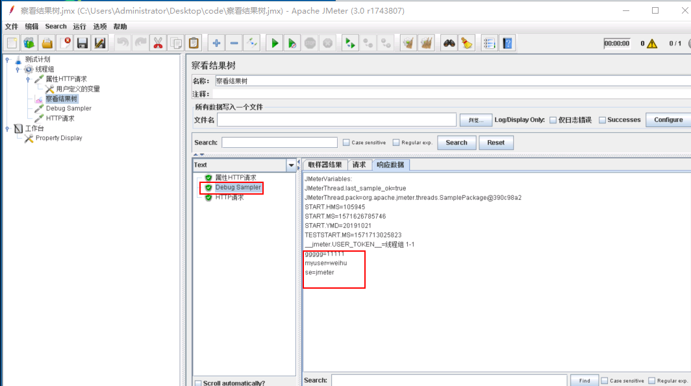Click the Close test plan icon

point(65,43)
